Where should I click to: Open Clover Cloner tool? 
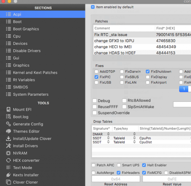(x=25, y=182)
